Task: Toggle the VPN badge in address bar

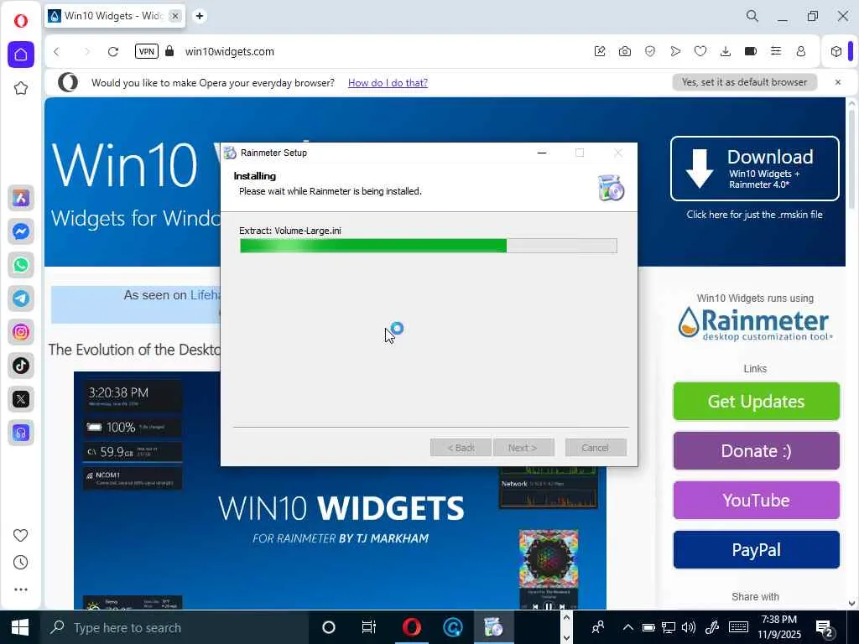Action: (x=146, y=51)
